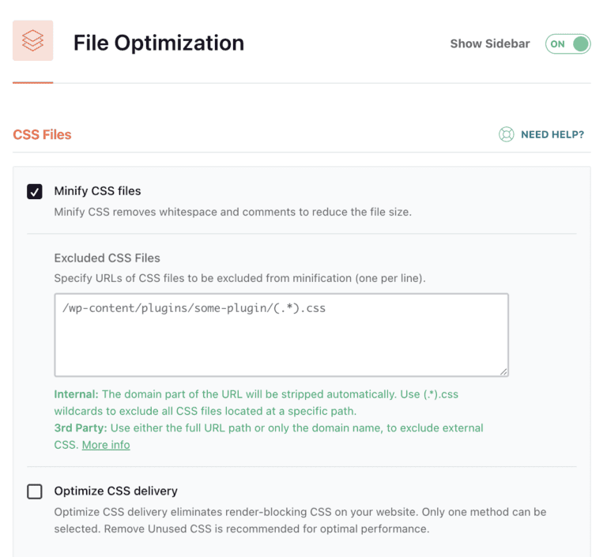Click the File Optimization layers icon
The width and height of the screenshot is (607, 557).
pos(33,40)
